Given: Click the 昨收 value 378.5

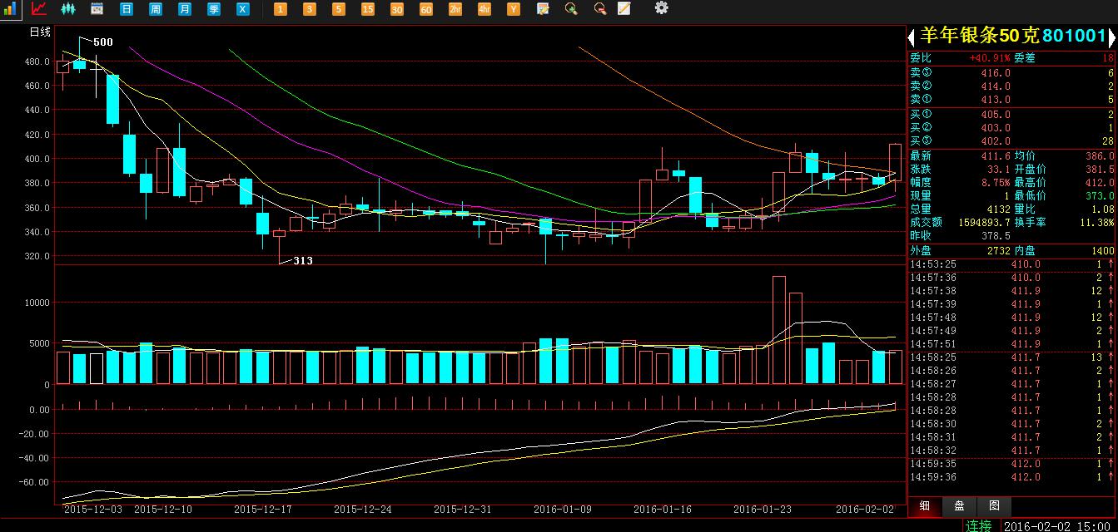Looking at the screenshot, I should click(x=996, y=235).
